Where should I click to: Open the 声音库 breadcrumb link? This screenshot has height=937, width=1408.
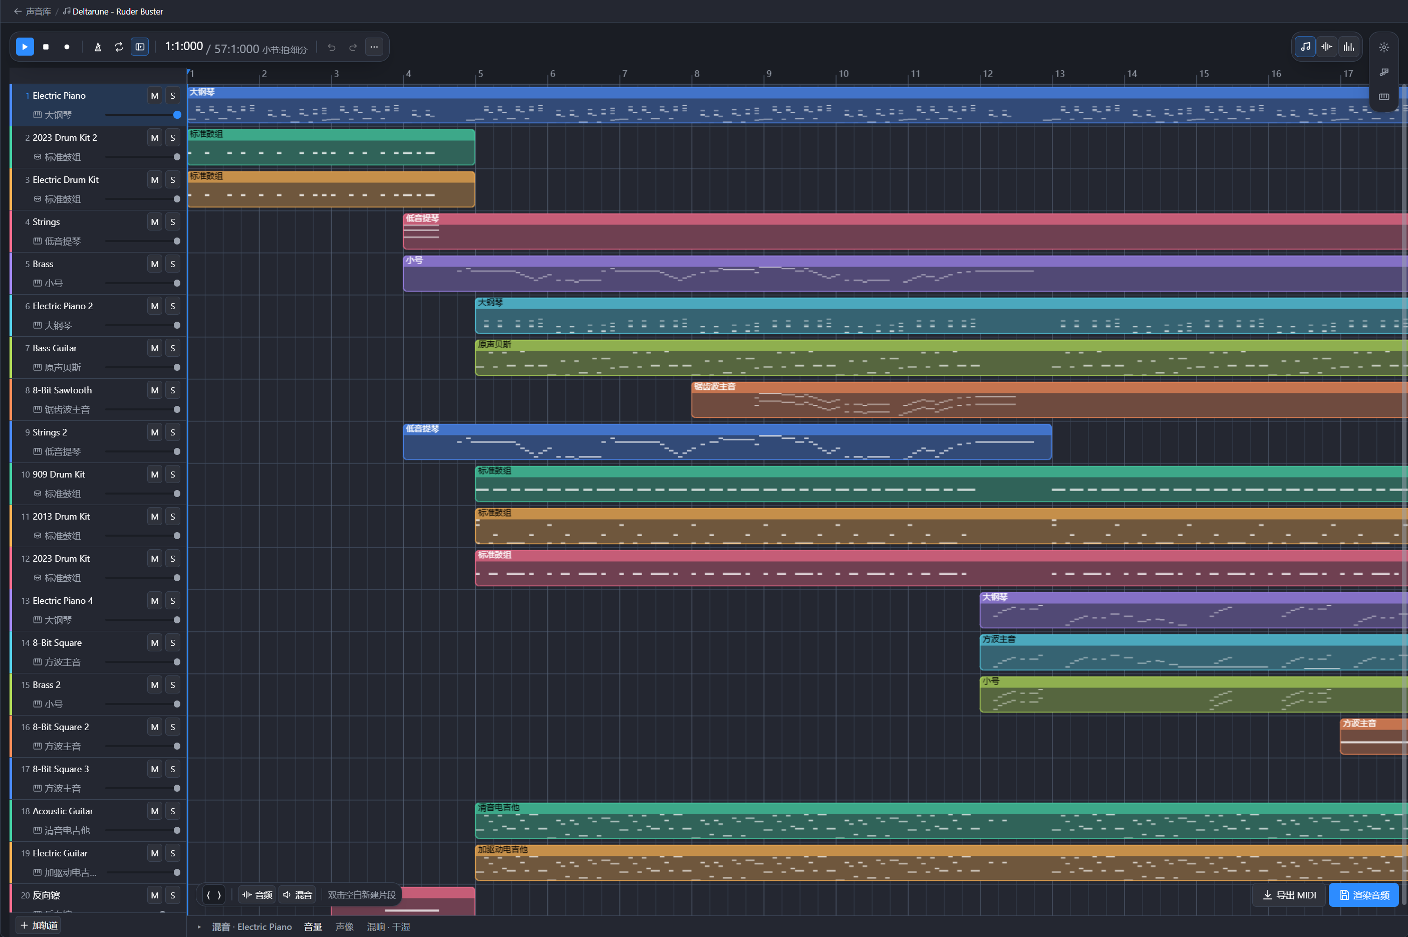(x=38, y=12)
